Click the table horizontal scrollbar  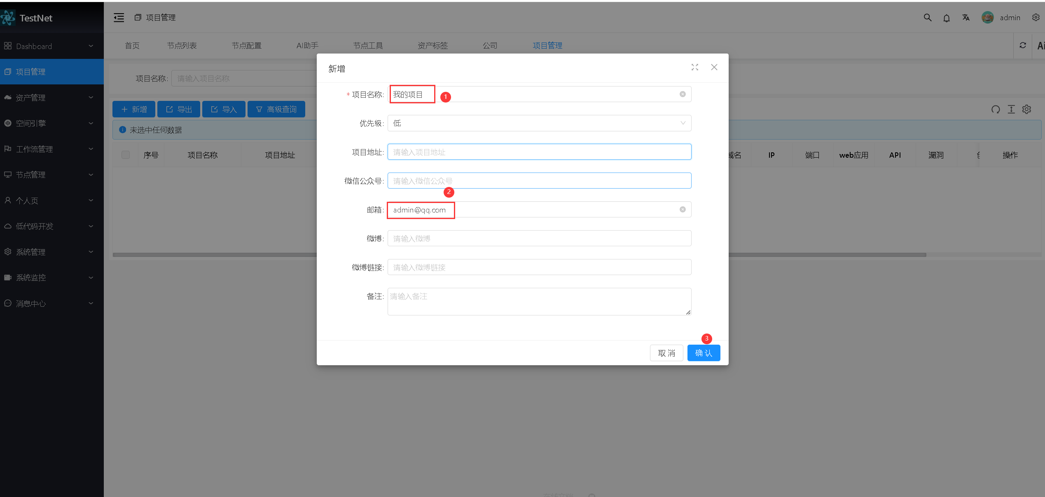point(214,255)
